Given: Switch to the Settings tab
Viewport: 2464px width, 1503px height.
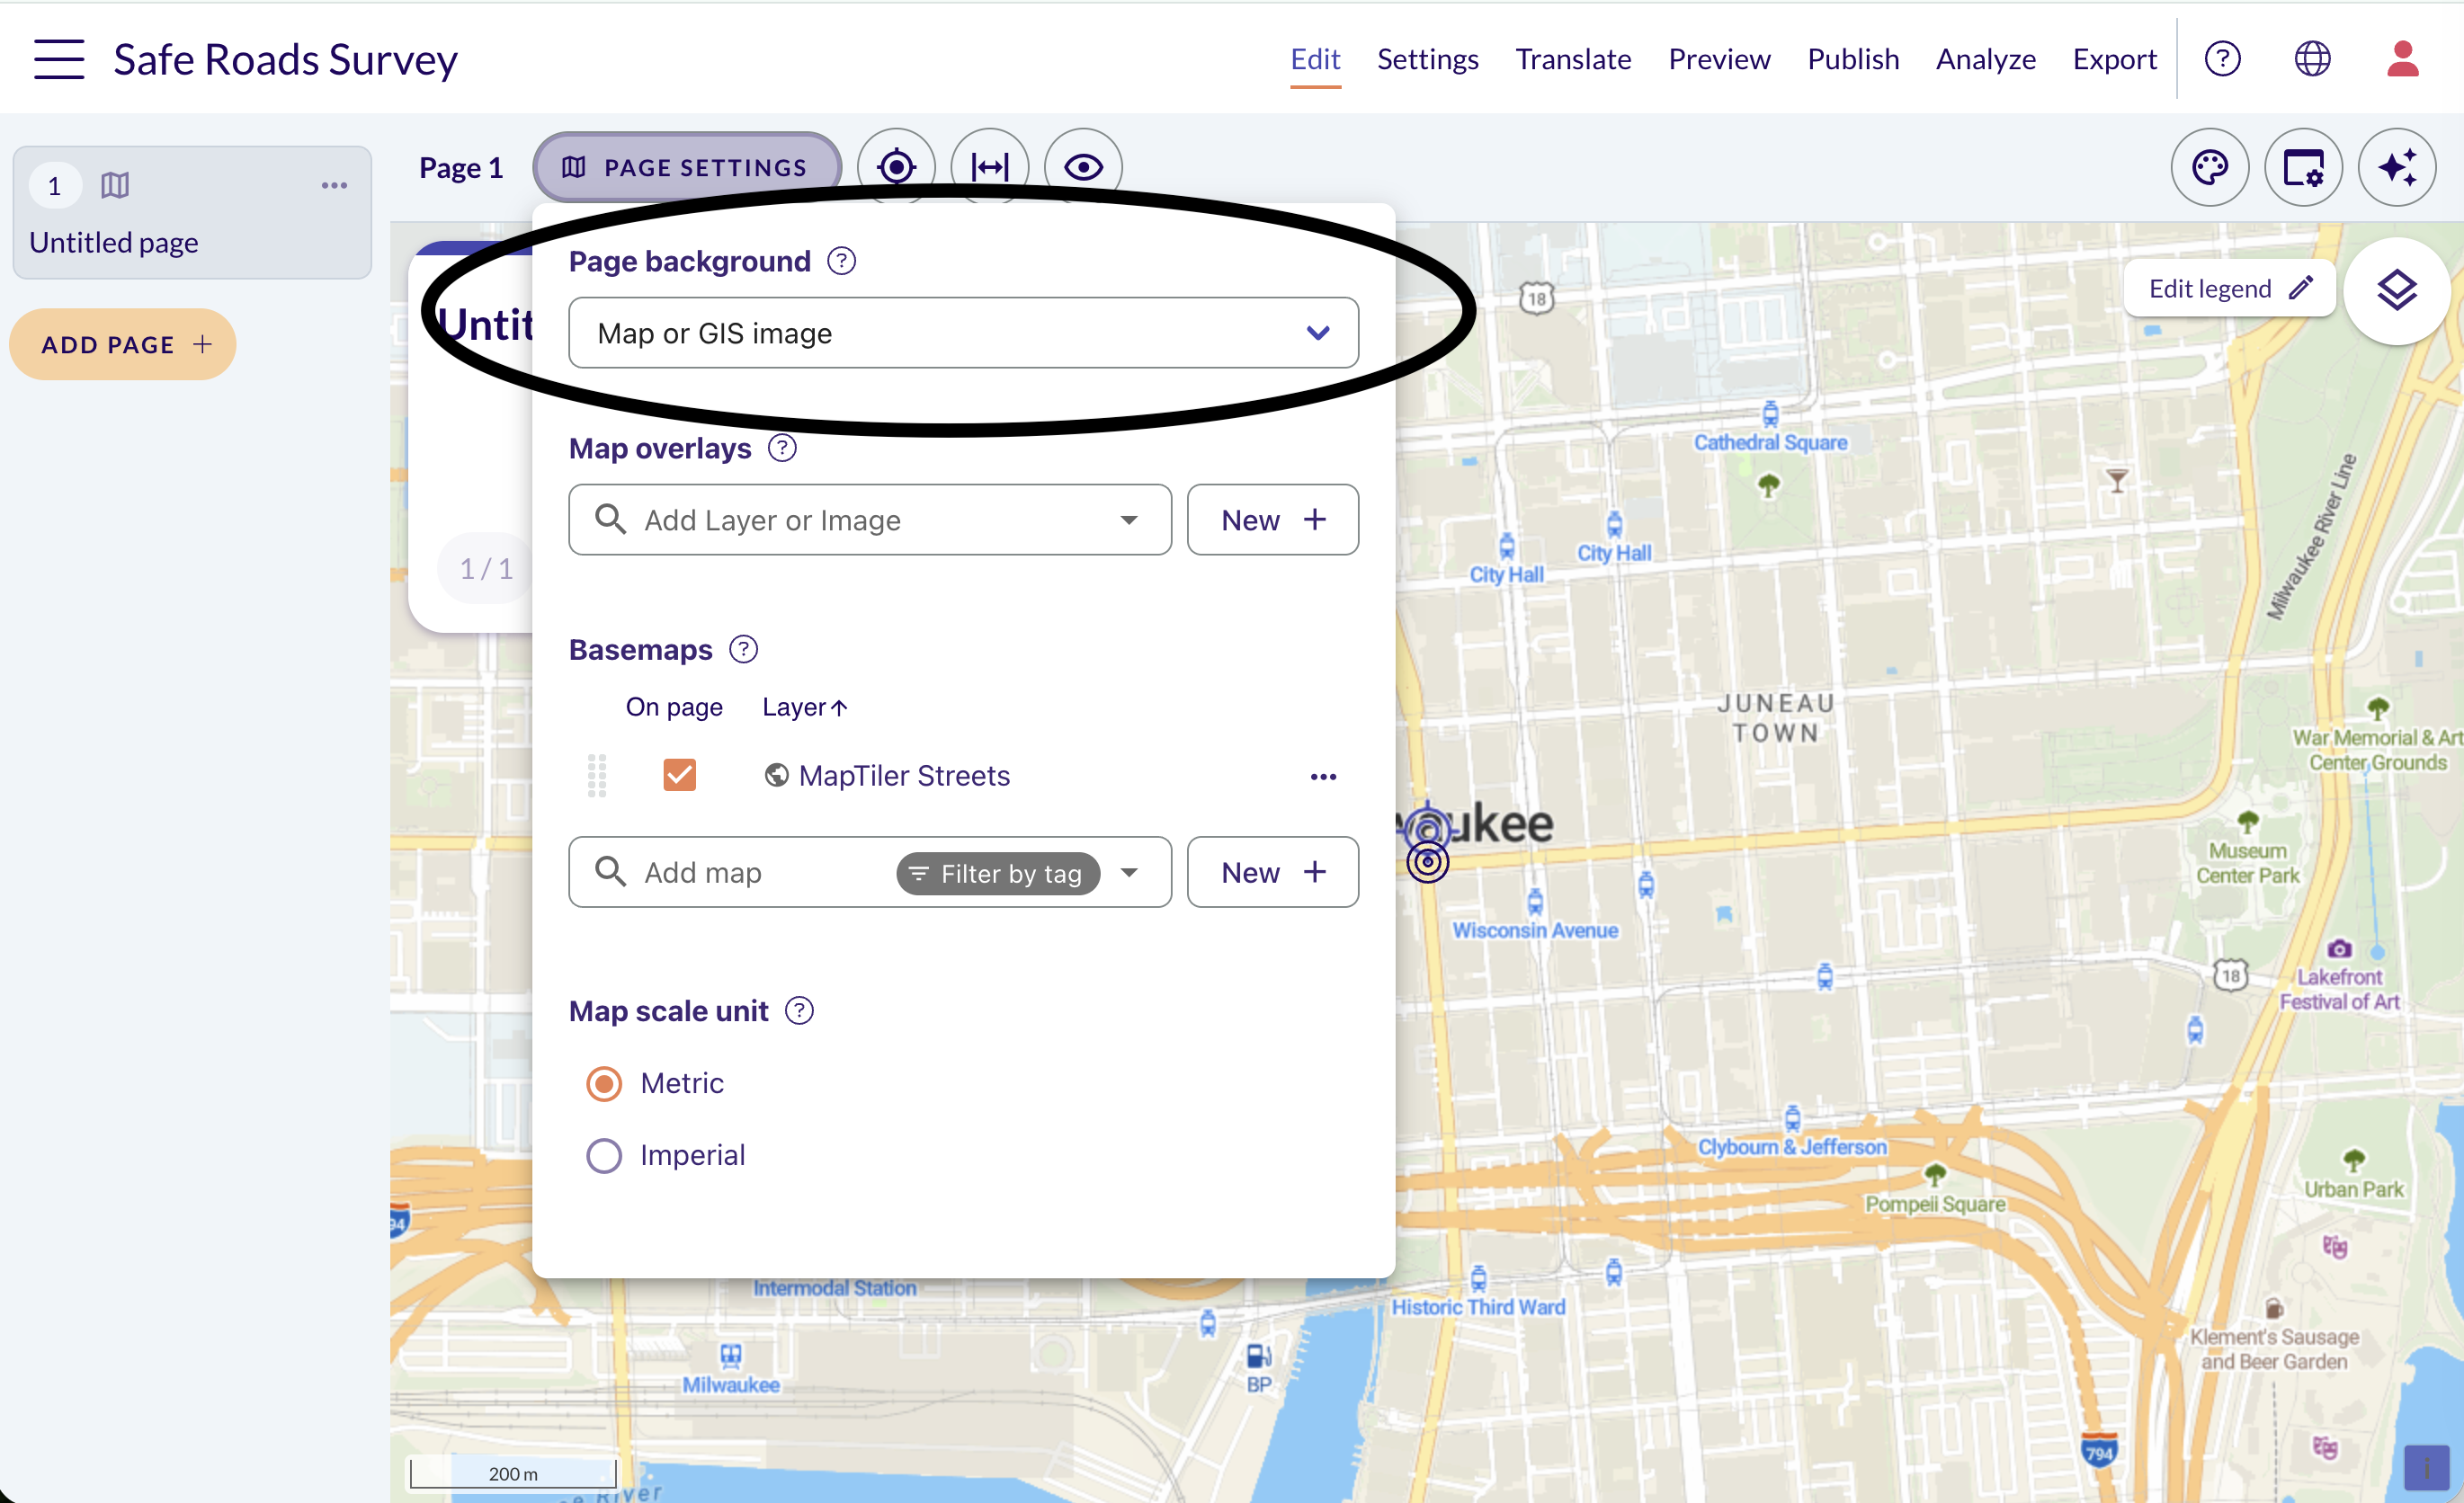Looking at the screenshot, I should [x=1427, y=59].
